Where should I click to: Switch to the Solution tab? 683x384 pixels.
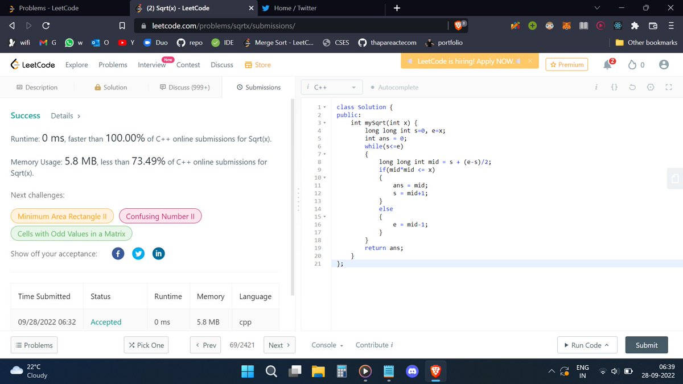pyautogui.click(x=111, y=88)
